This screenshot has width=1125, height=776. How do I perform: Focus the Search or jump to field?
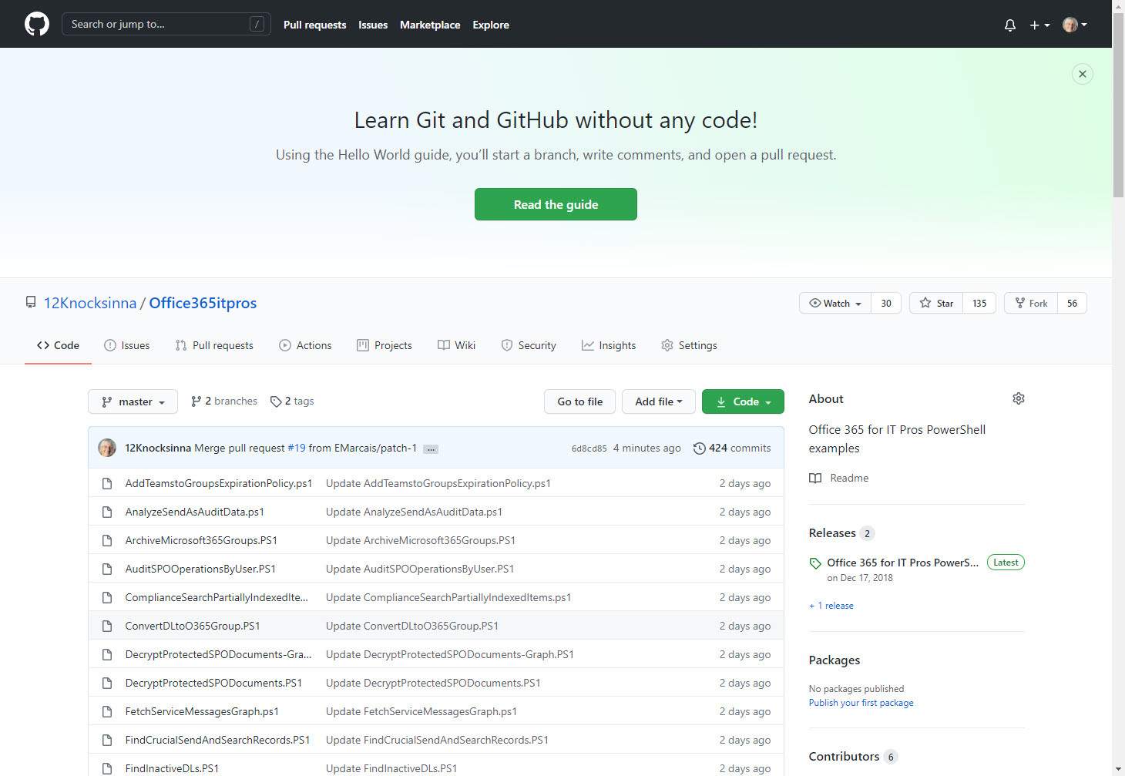coord(166,24)
